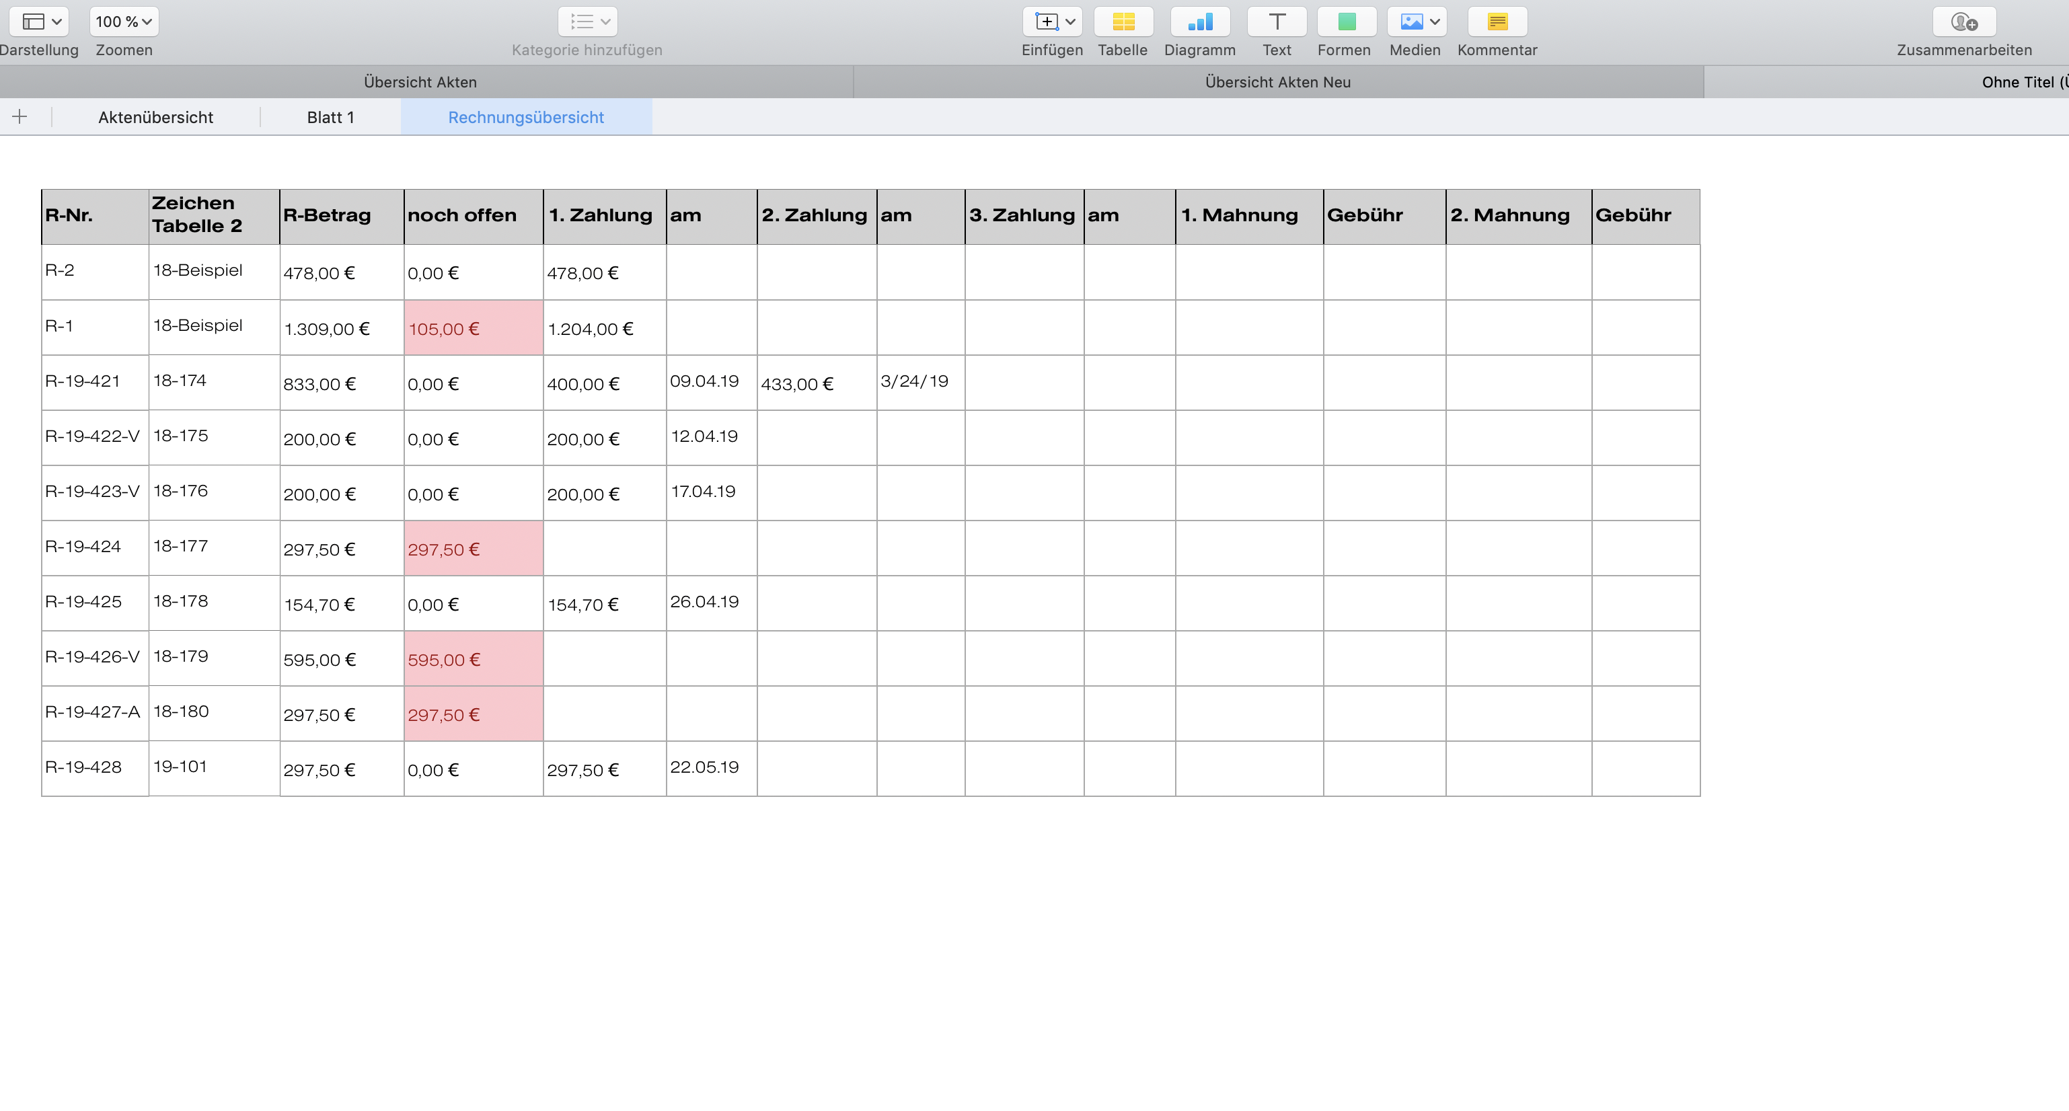This screenshot has width=2069, height=1111.
Task: Switch to Übersicht Akten Neu document tab
Action: (x=1277, y=82)
